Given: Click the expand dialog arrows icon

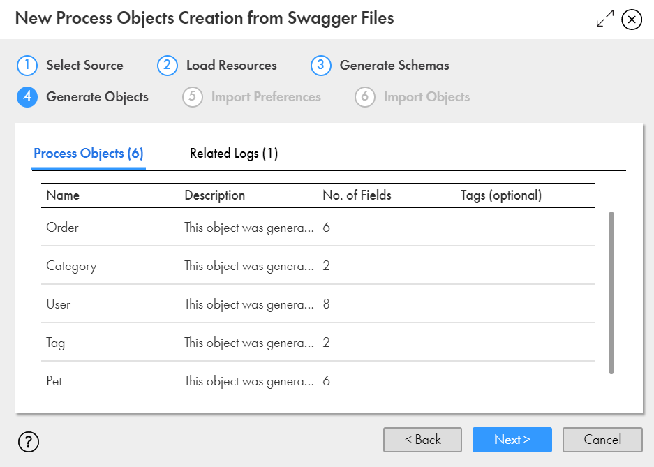Looking at the screenshot, I should tap(604, 19).
